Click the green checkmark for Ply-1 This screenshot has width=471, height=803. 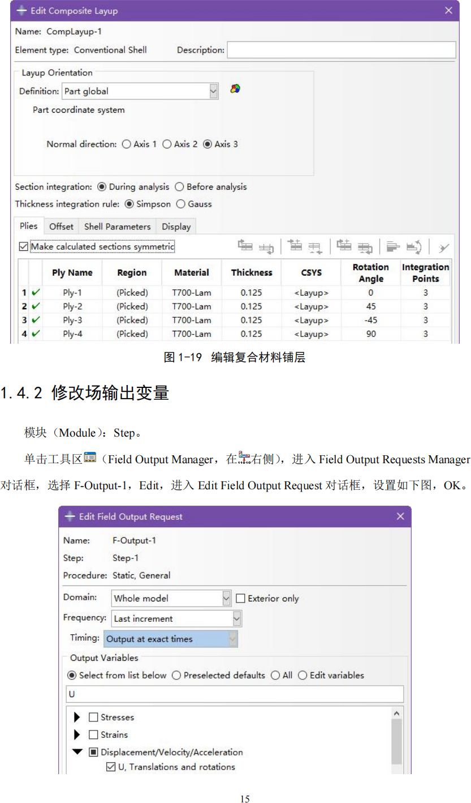point(36,293)
